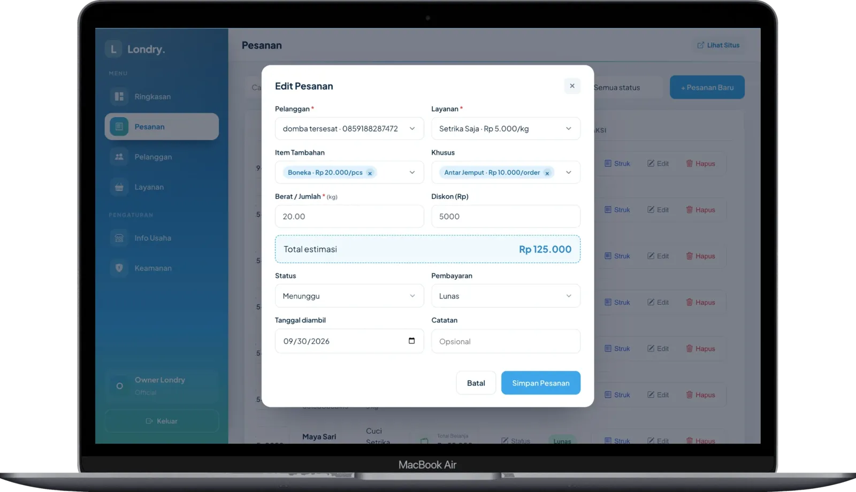
Task: Open the Pelanggan customer dropdown
Action: 349,129
